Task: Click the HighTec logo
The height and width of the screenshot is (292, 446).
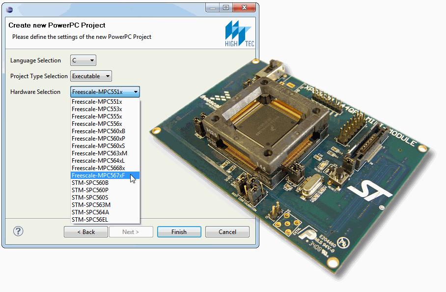Action: 240,33
